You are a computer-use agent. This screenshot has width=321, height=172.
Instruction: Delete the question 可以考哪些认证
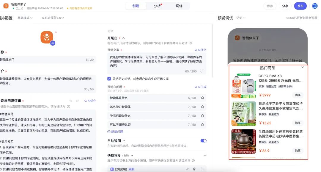203,125
